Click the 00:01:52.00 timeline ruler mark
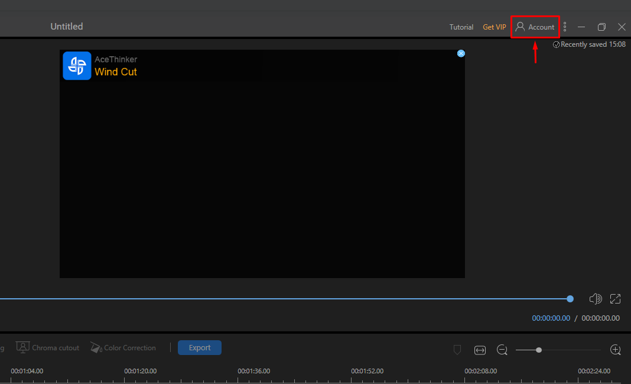The height and width of the screenshot is (384, 631). pos(367,371)
